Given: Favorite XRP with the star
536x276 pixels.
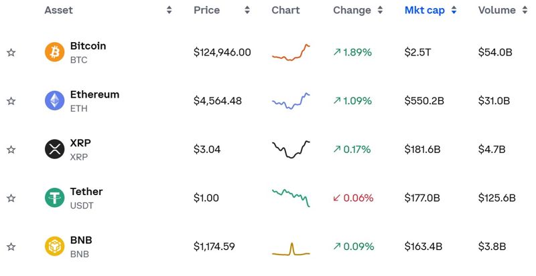Looking at the screenshot, I should click(x=11, y=150).
